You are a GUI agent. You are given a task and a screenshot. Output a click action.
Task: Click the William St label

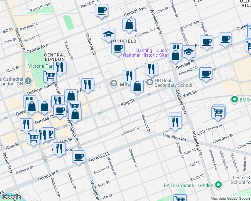(180, 150)
